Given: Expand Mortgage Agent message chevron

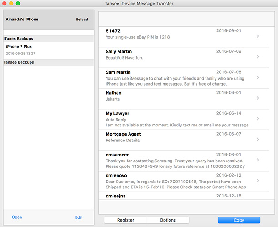Looking at the screenshot, I should pos(258,139).
